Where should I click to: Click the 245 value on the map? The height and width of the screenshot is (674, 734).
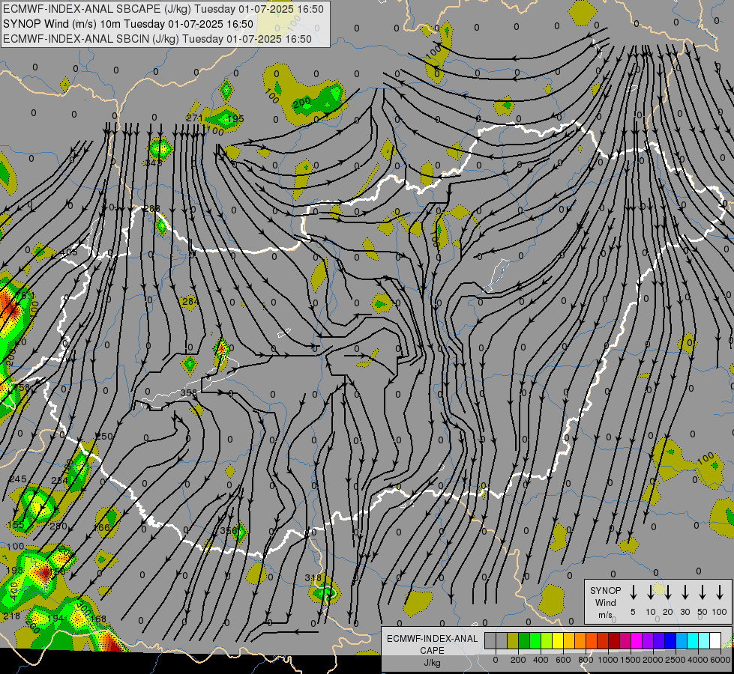(18, 479)
